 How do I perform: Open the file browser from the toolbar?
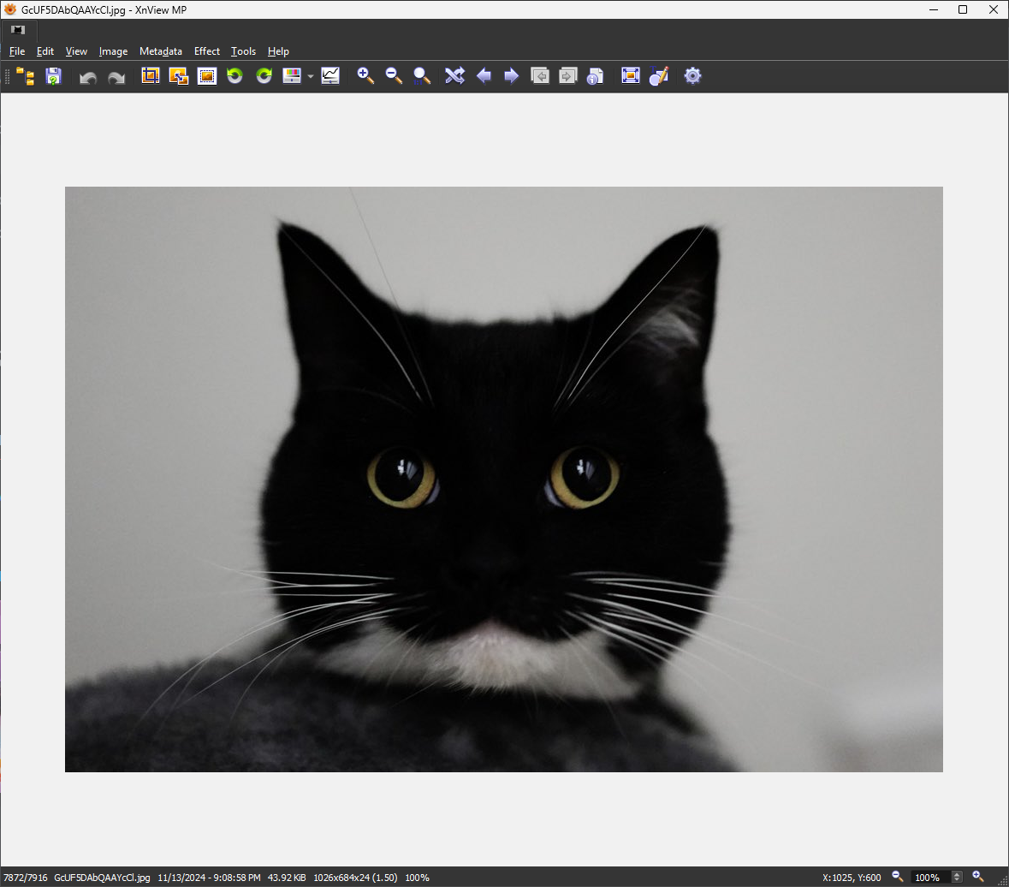pos(26,76)
